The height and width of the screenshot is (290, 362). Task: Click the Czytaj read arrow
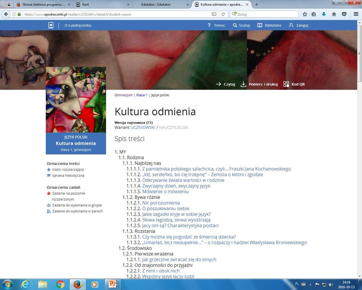(225, 84)
